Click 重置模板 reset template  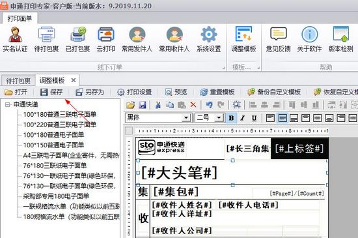[x=217, y=92]
